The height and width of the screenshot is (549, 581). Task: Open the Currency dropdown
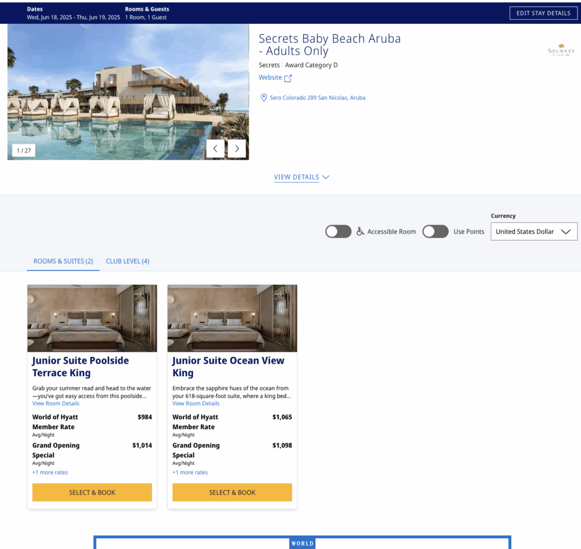coord(533,231)
